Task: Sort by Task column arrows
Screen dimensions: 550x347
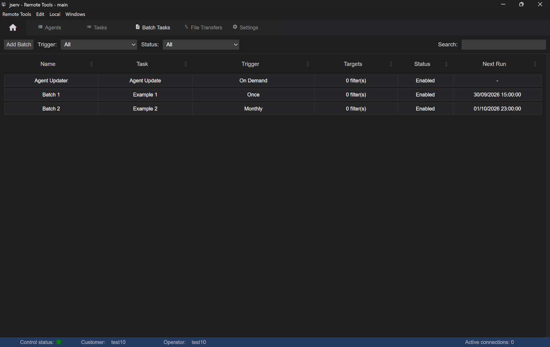Action: pyautogui.click(x=186, y=64)
